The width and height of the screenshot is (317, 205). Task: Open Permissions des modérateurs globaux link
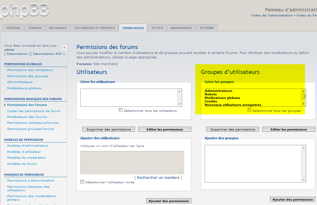click(x=31, y=198)
